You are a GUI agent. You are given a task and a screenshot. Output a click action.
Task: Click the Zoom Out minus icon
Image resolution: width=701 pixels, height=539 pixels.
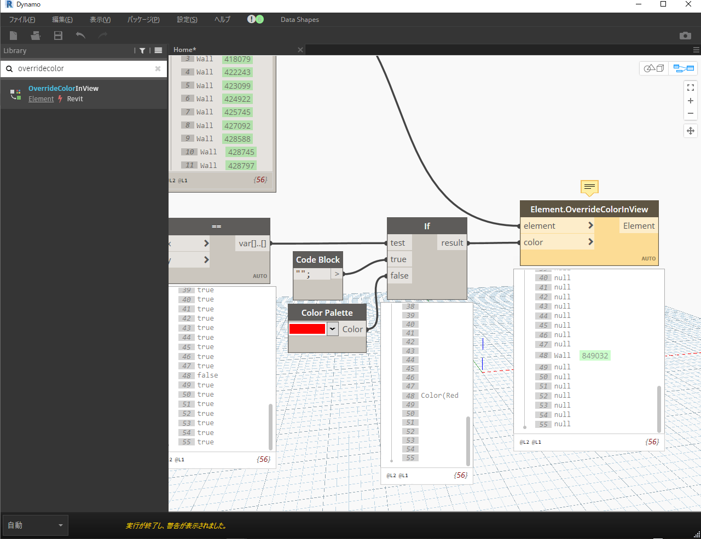pos(691,113)
